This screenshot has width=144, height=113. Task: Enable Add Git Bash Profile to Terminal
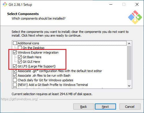15,85
